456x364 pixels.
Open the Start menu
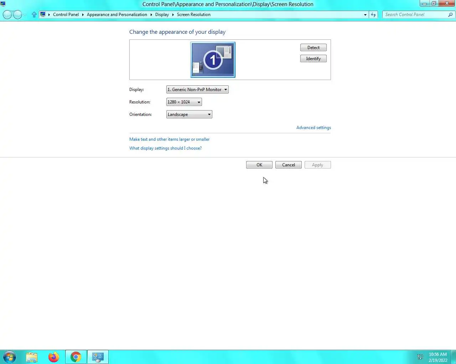(10, 357)
